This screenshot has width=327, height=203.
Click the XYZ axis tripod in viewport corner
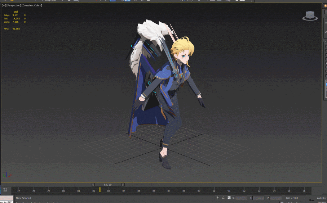coord(7,174)
